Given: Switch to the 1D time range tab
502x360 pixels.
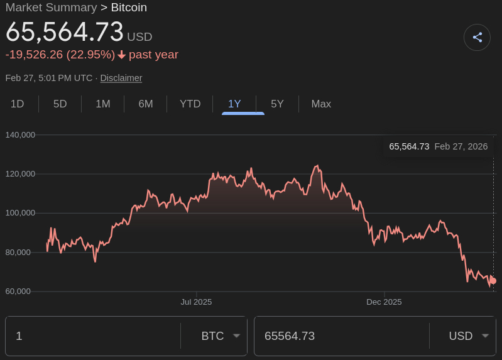Looking at the screenshot, I should coord(17,104).
